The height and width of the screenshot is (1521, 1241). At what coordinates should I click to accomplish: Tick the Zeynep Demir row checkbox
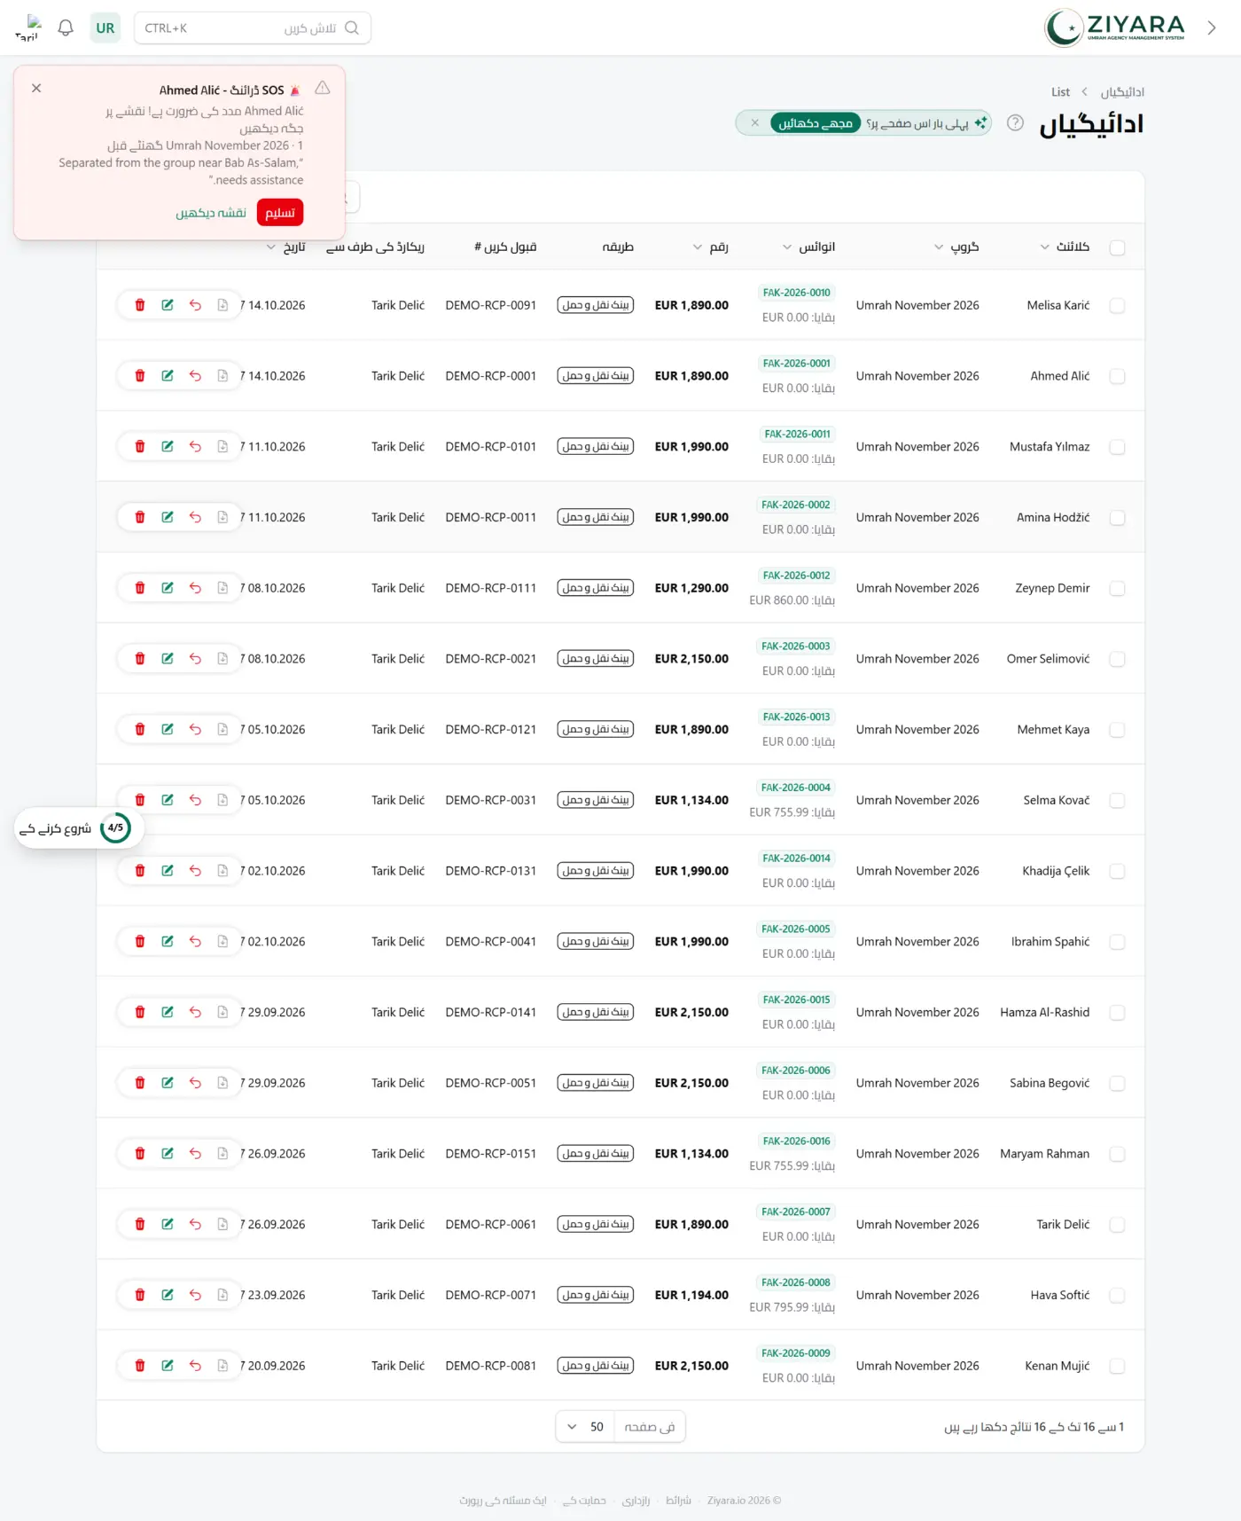coord(1117,588)
